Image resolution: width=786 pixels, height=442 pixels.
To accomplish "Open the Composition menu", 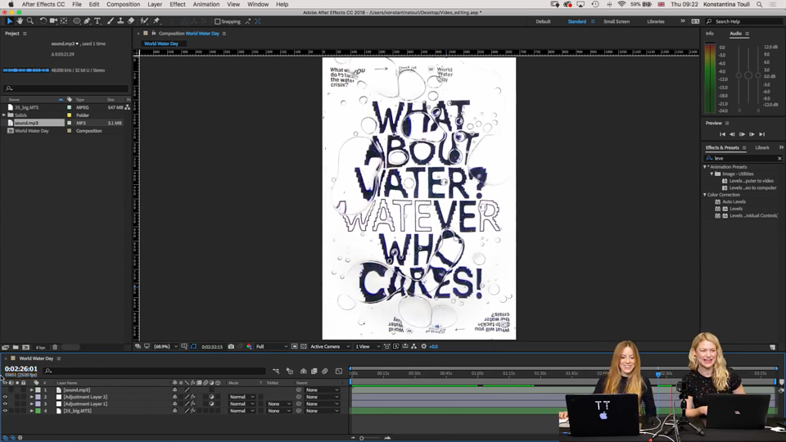I will 123,4.
